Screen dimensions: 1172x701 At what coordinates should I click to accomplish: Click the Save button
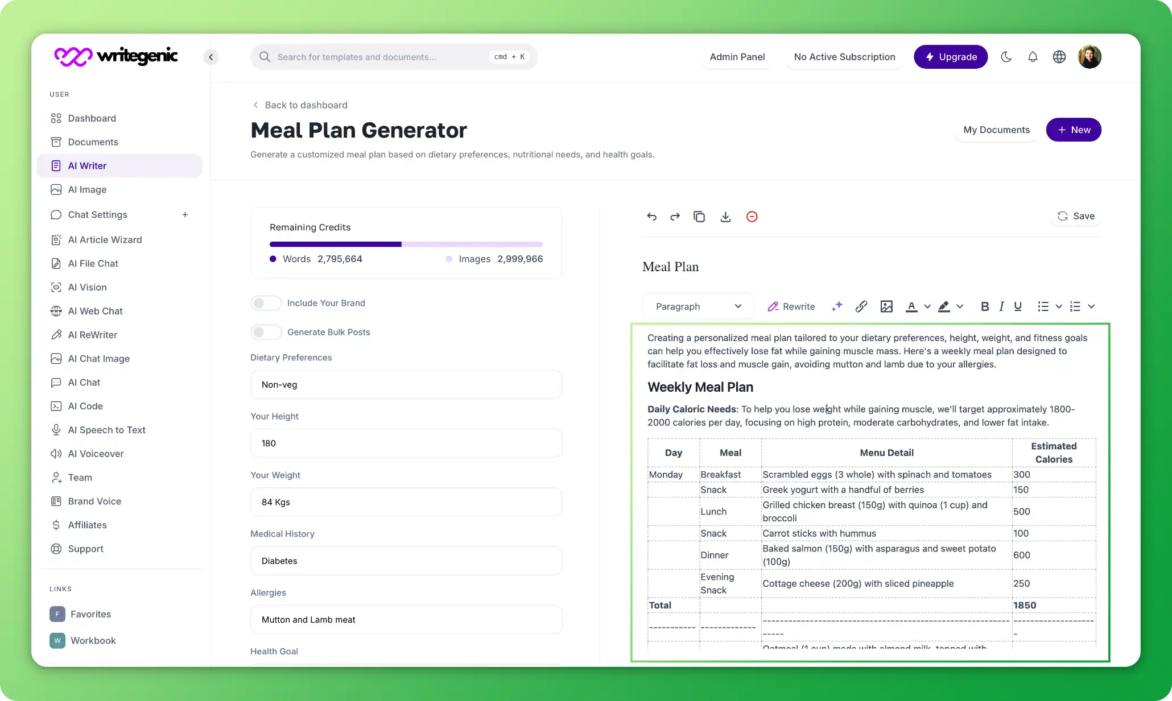(x=1077, y=215)
